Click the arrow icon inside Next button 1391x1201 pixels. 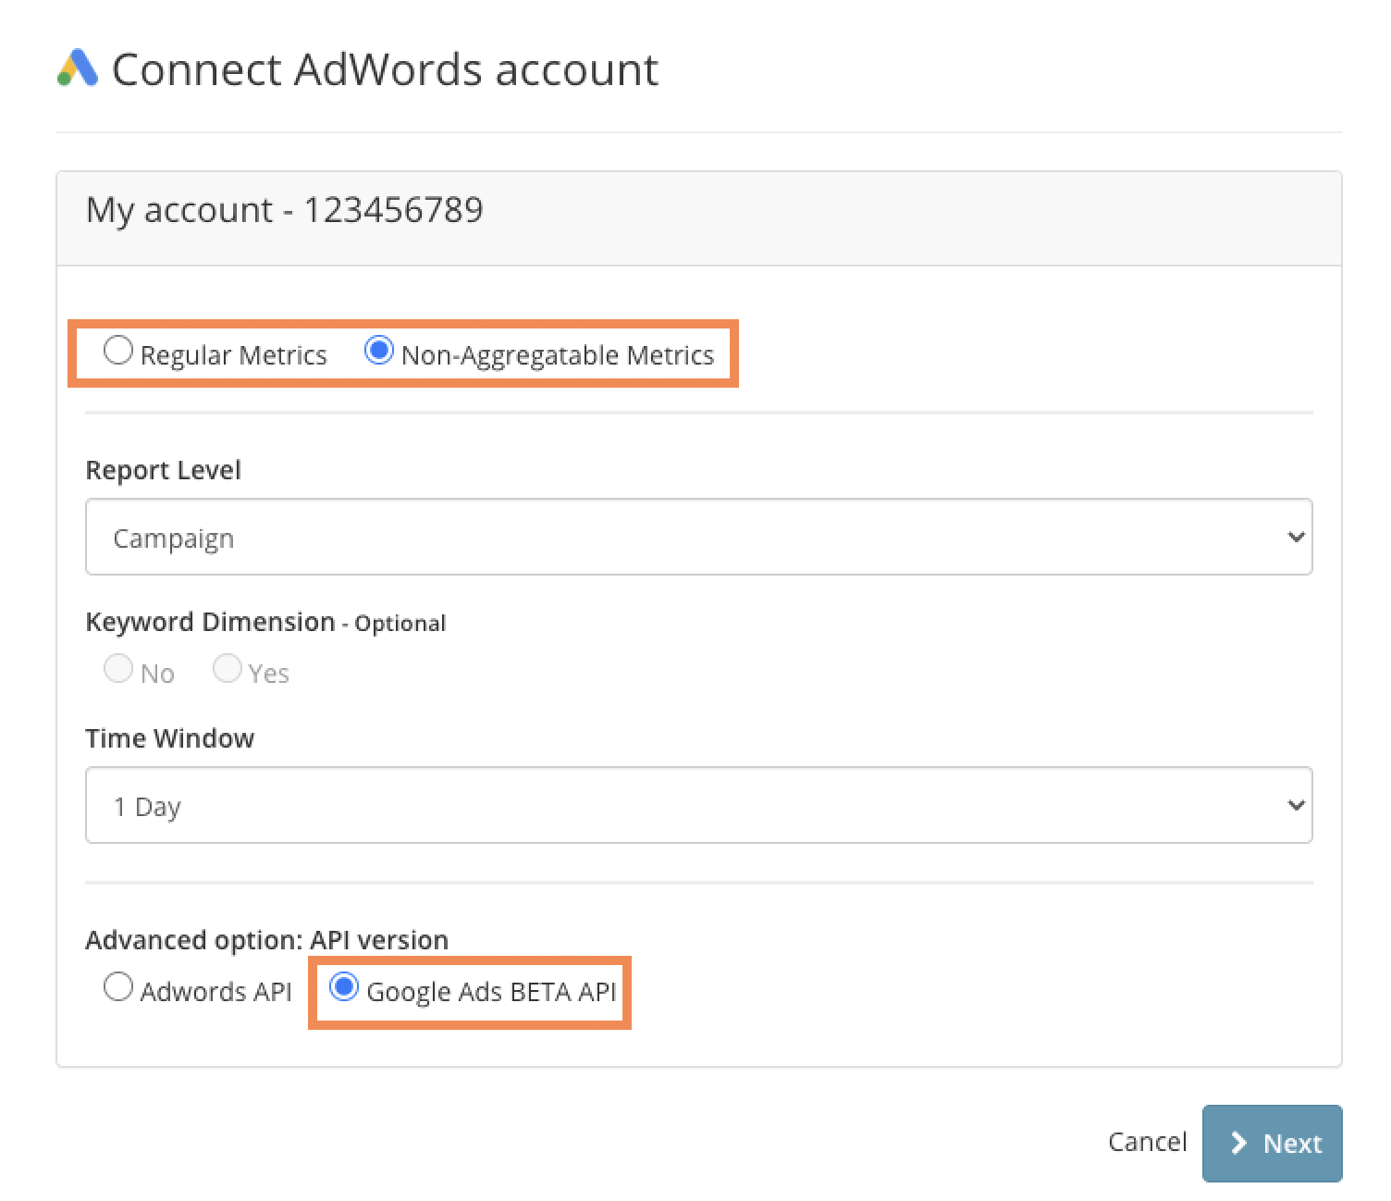point(1238,1144)
